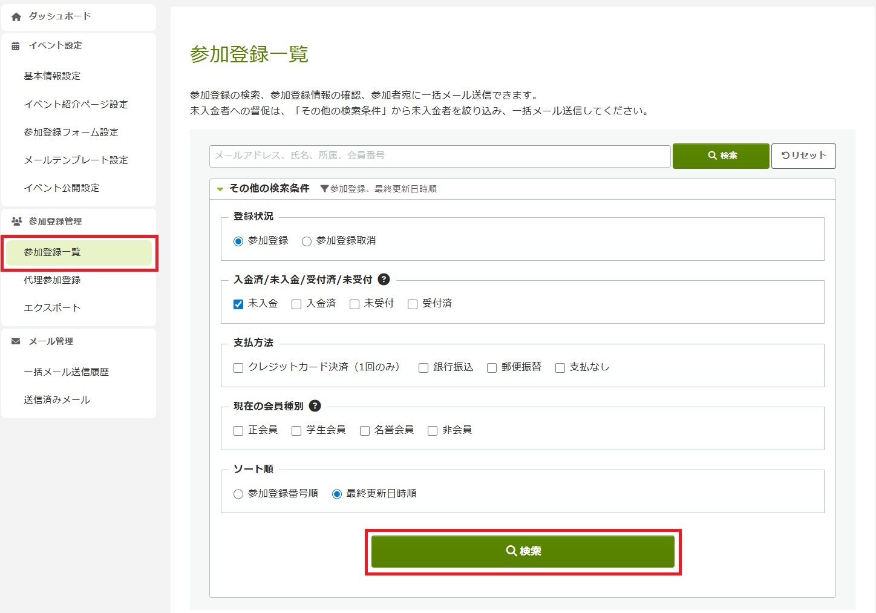Viewport: 876px width, 613px height.
Task: Check the 学生会員 member type checkbox
Action: click(296, 431)
